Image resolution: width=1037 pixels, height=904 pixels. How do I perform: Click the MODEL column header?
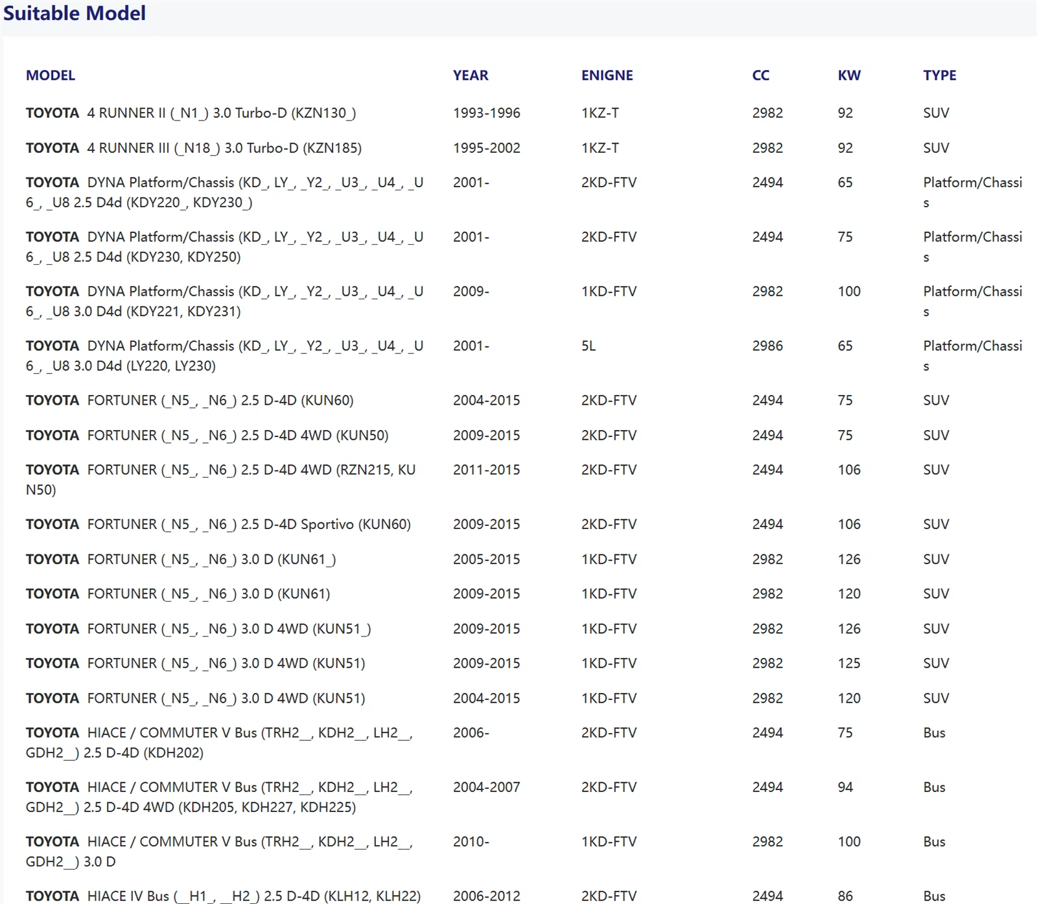click(51, 75)
